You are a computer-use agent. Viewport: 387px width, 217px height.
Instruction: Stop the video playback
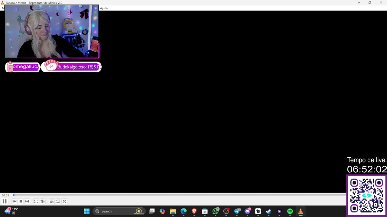[21, 201]
